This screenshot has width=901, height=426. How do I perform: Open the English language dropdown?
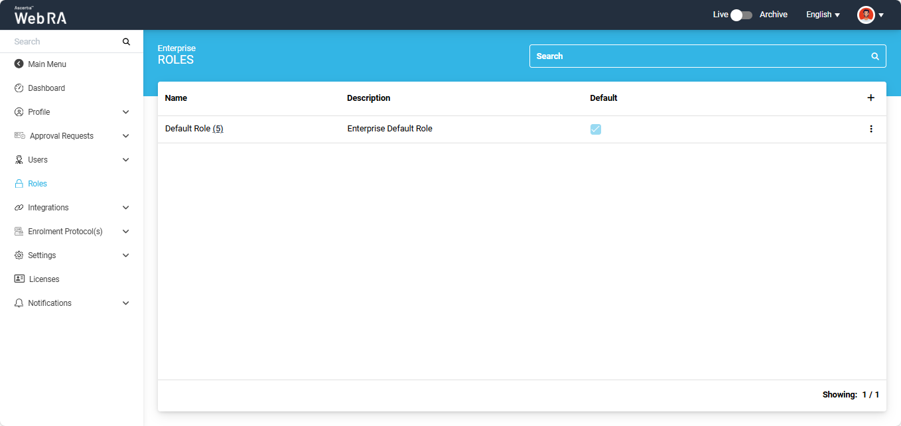[823, 15]
